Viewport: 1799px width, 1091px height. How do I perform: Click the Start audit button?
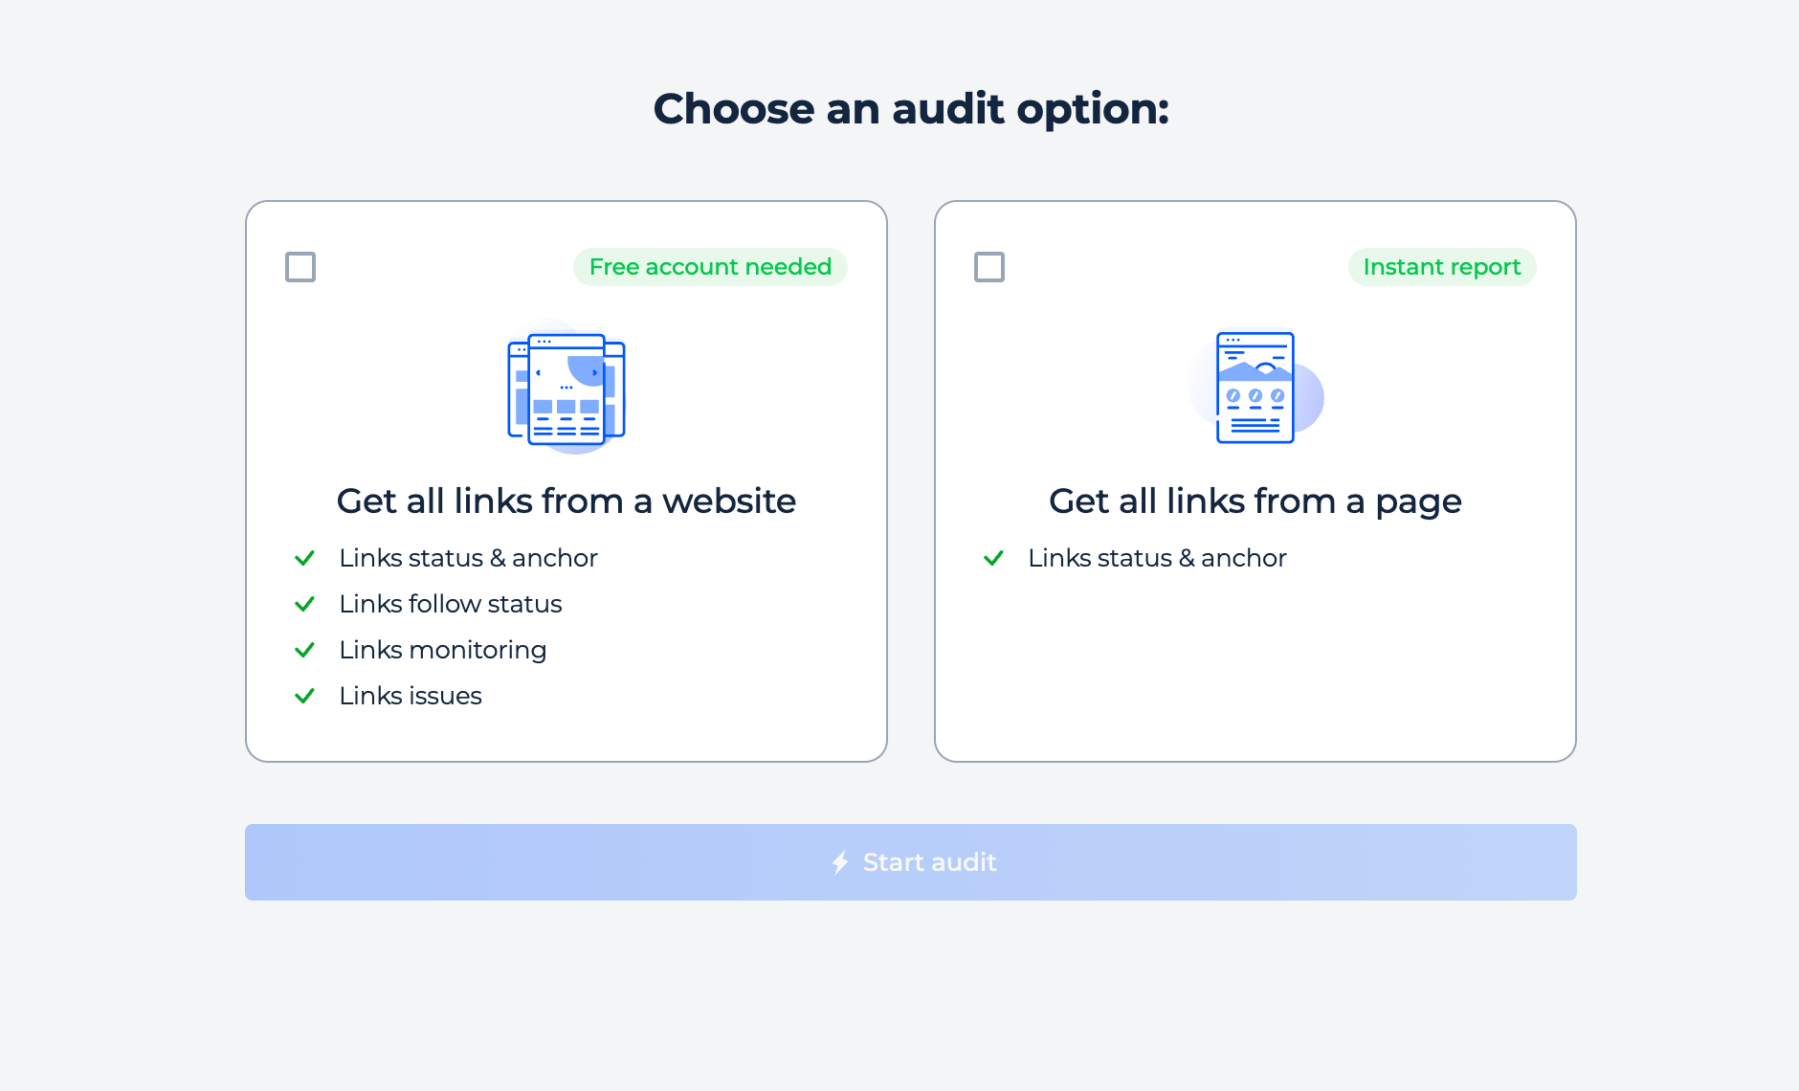point(911,862)
